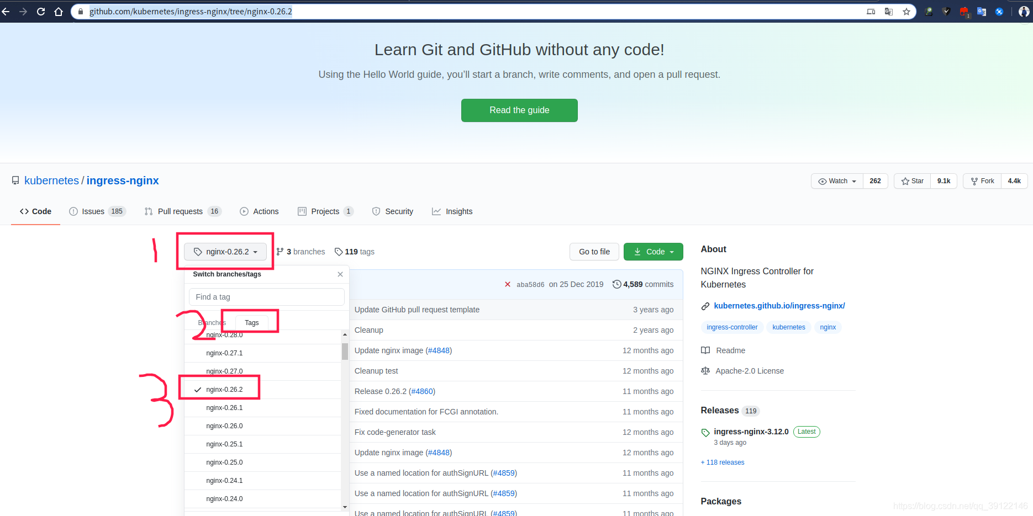Screen dimensions: 1033x516
Task: Open the Readme link
Action: (723, 350)
